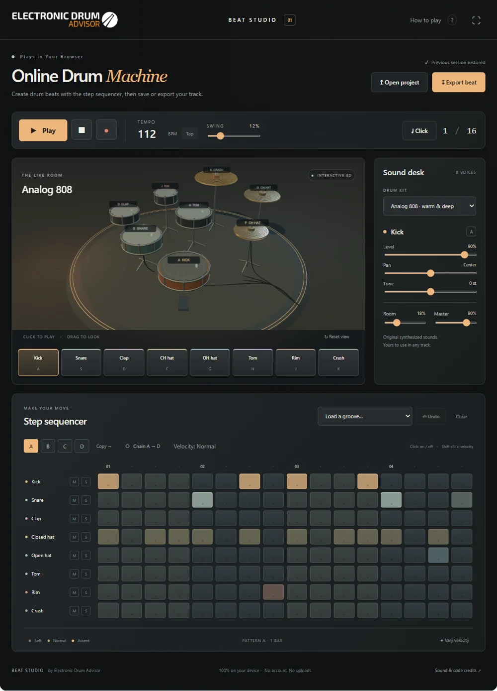Screen dimensions: 497x691
Task: Click the Electronic Drum Advisor logo
Action: pyautogui.click(x=65, y=19)
